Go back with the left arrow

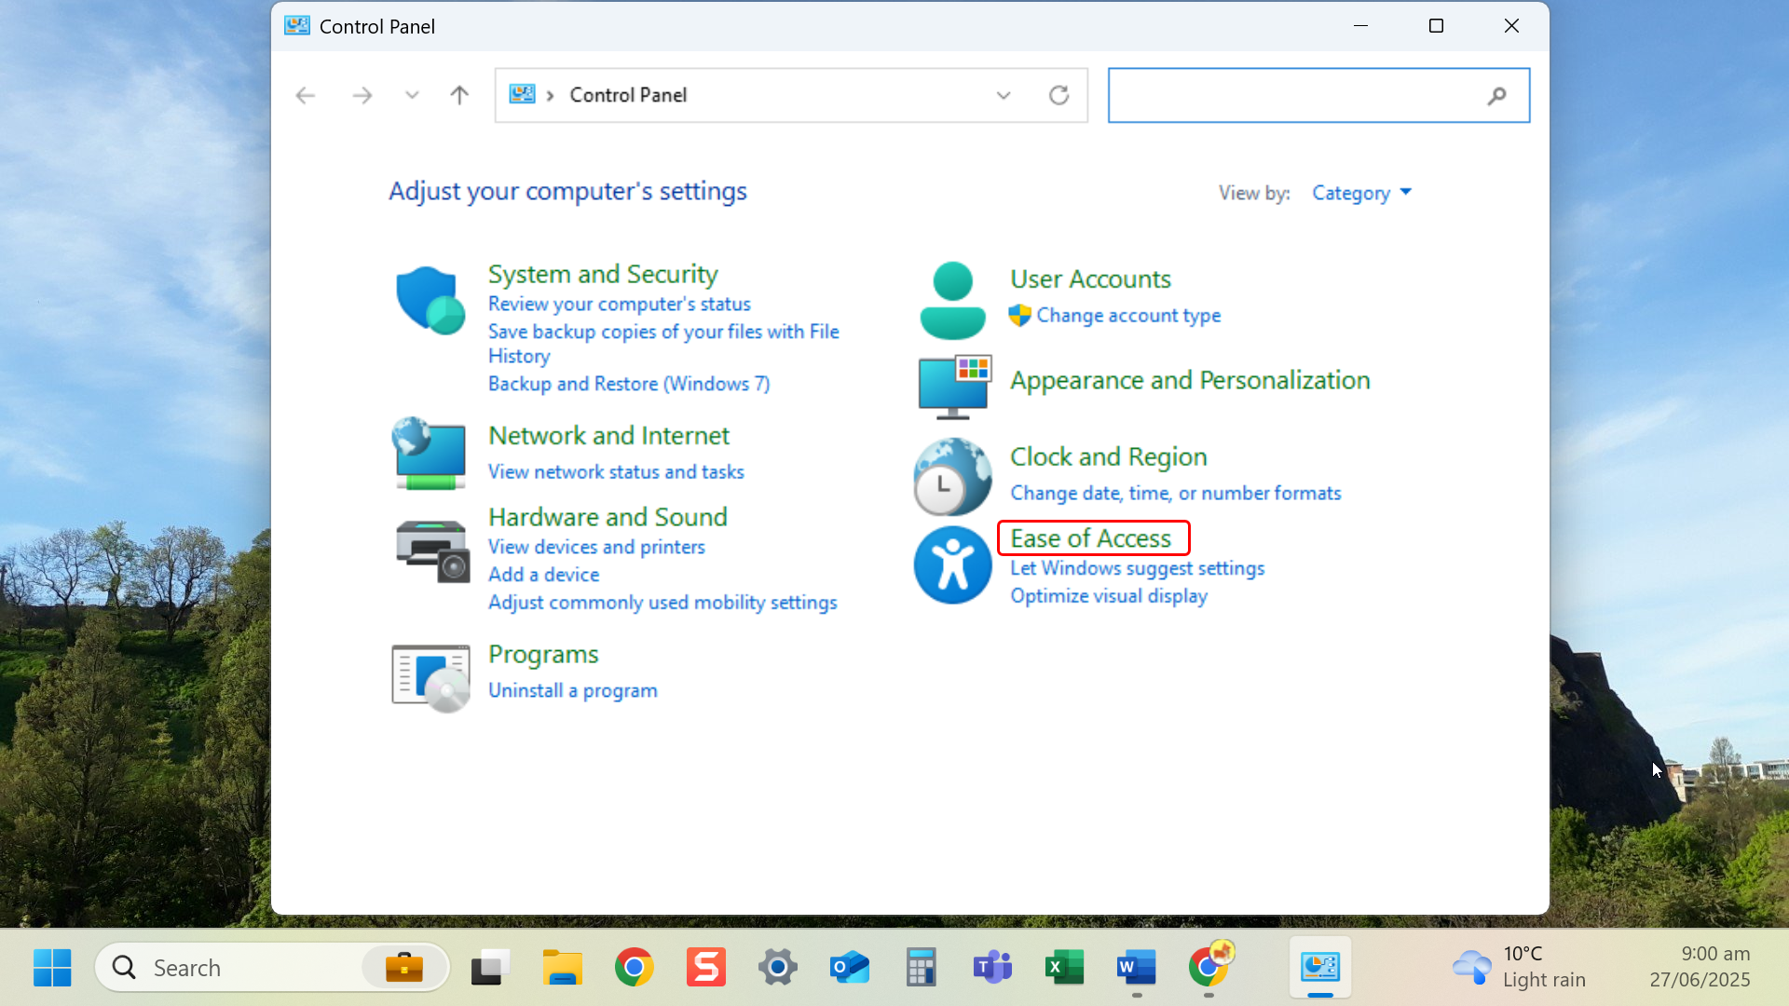[x=305, y=95]
